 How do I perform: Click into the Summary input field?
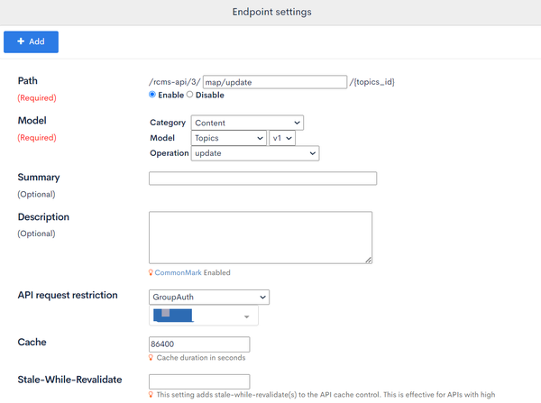coord(263,179)
